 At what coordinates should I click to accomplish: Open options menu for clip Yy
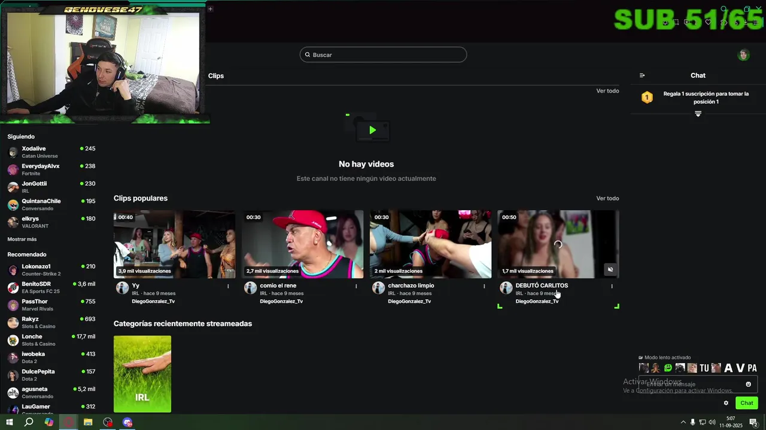[228, 286]
